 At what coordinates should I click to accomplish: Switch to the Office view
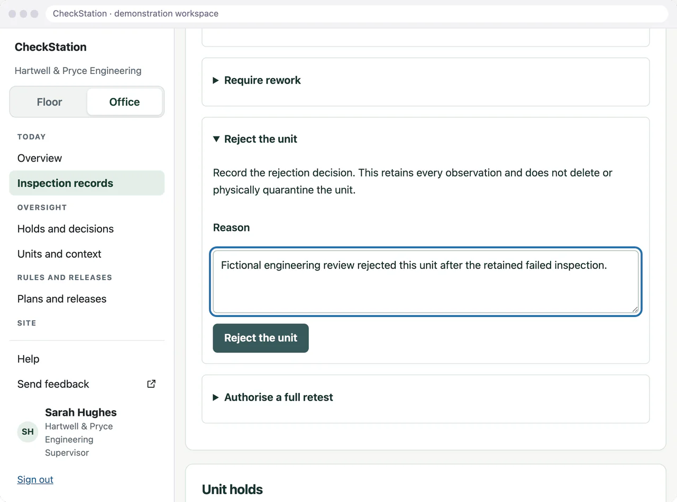tap(124, 102)
